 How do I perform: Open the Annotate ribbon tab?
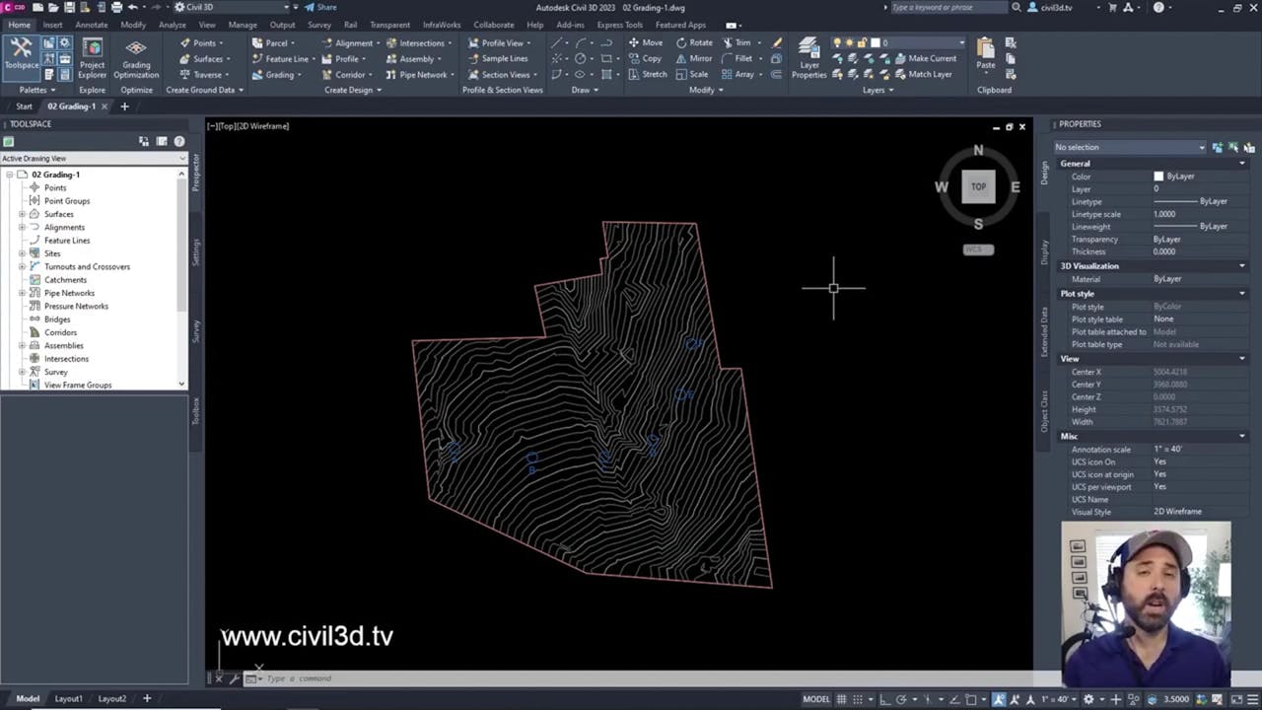(91, 25)
